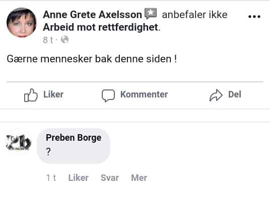Open Anne Grete Axelsson's profile picture
This screenshot has height=198, width=270.
pyautogui.click(x=22, y=23)
